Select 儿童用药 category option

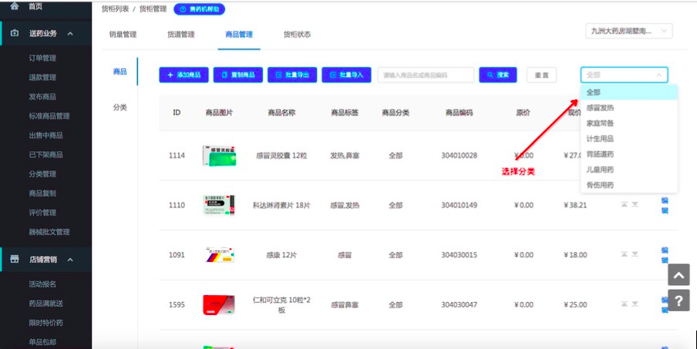tap(629, 170)
